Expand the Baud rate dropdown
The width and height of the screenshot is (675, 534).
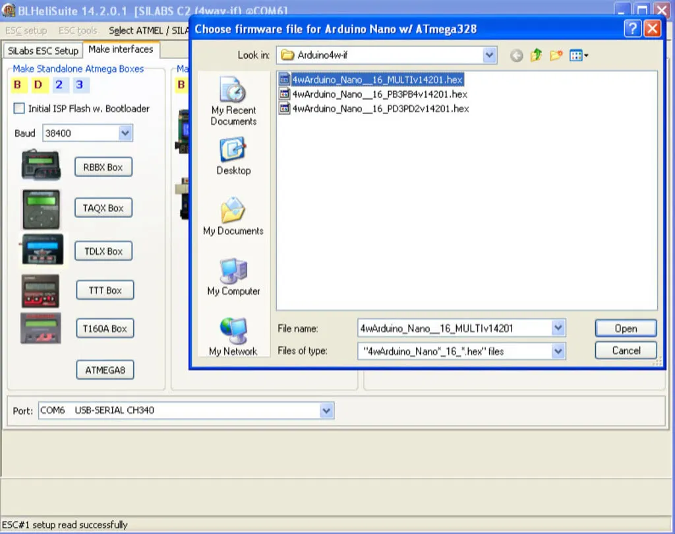(125, 133)
